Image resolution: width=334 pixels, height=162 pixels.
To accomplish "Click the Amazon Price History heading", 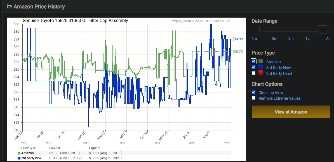I will pyautogui.click(x=39, y=7).
